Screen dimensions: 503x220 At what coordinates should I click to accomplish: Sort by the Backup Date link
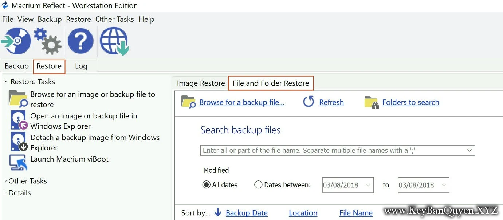click(247, 213)
